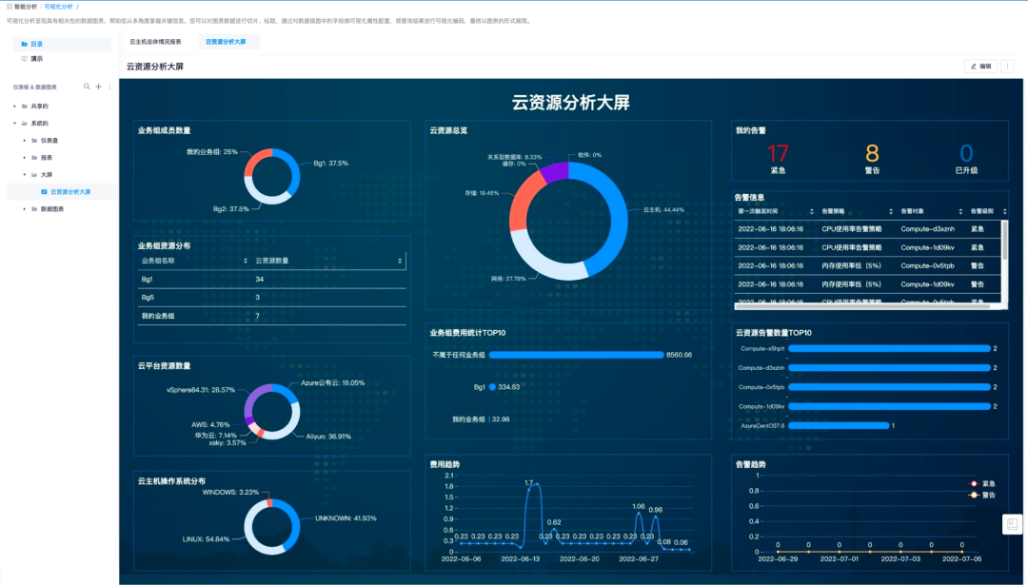Click the 演示 screen icon in the sidebar

click(x=24, y=59)
